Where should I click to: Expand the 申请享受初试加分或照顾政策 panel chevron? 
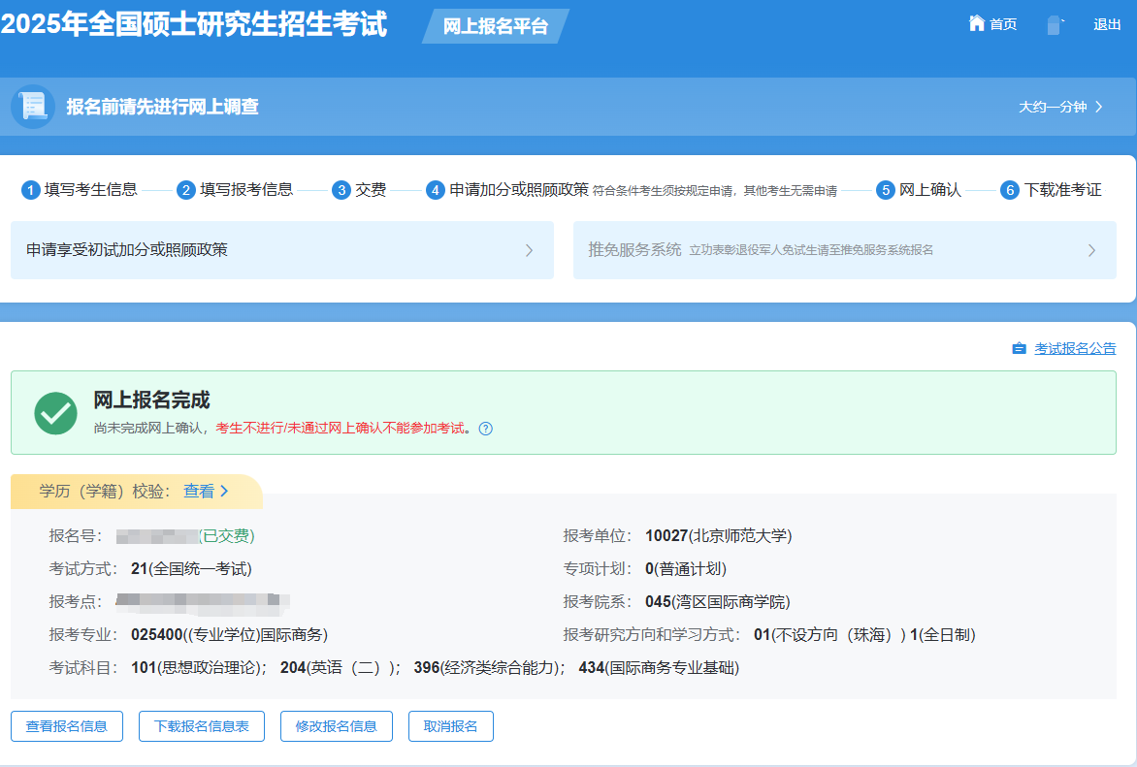[x=529, y=250]
